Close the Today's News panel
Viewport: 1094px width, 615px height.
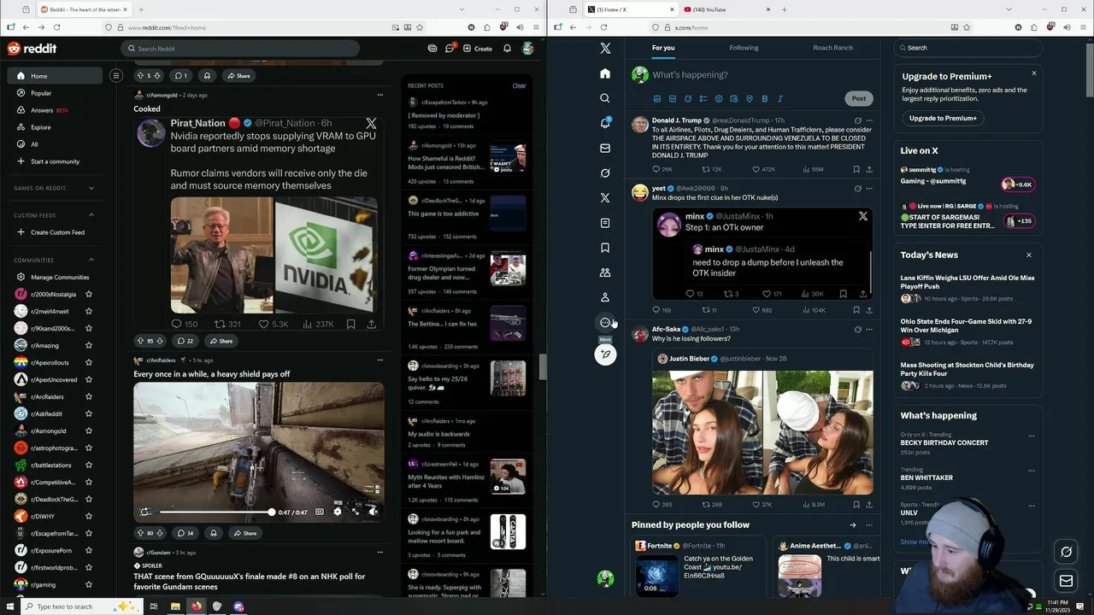tap(1029, 255)
